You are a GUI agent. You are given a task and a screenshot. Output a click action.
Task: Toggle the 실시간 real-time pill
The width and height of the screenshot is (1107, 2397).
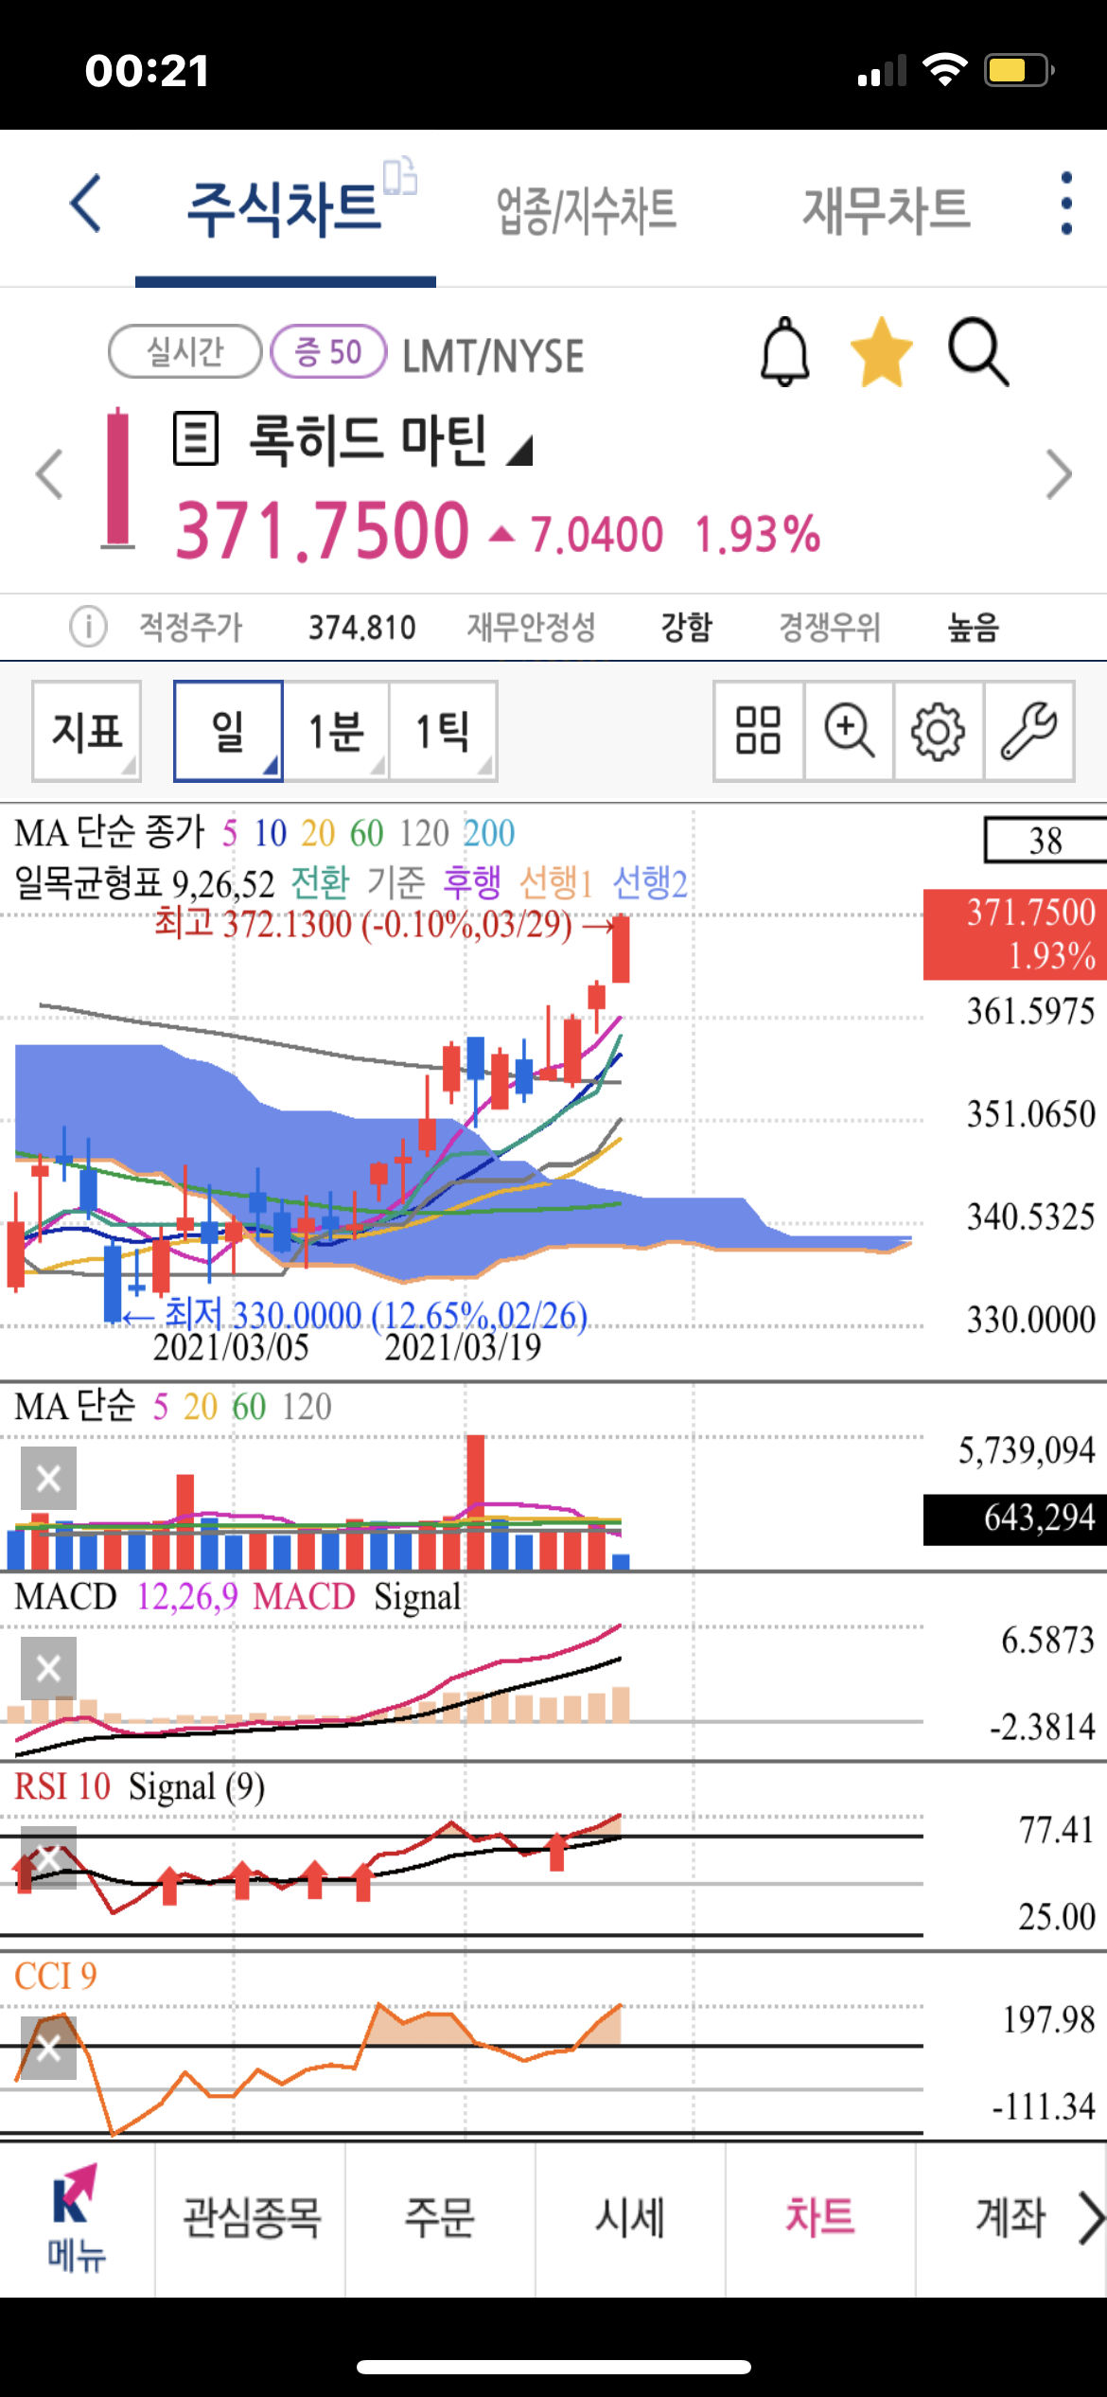(185, 351)
